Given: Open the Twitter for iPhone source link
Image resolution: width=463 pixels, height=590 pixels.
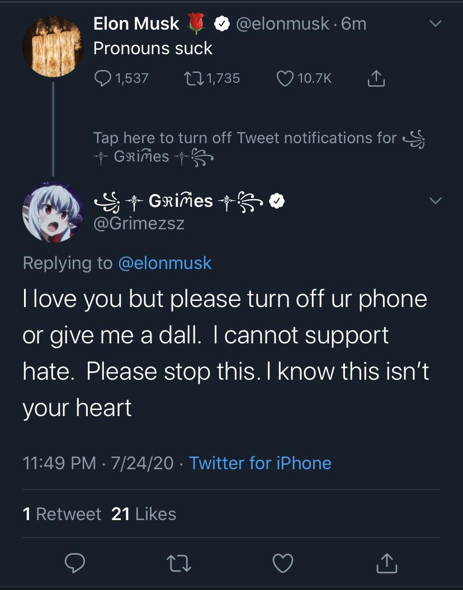Looking at the screenshot, I should [x=260, y=463].
